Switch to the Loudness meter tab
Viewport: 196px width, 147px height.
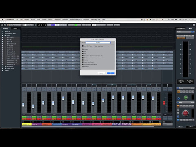click(x=191, y=127)
